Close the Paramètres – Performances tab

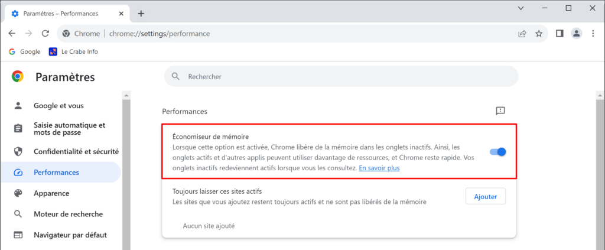(121, 14)
